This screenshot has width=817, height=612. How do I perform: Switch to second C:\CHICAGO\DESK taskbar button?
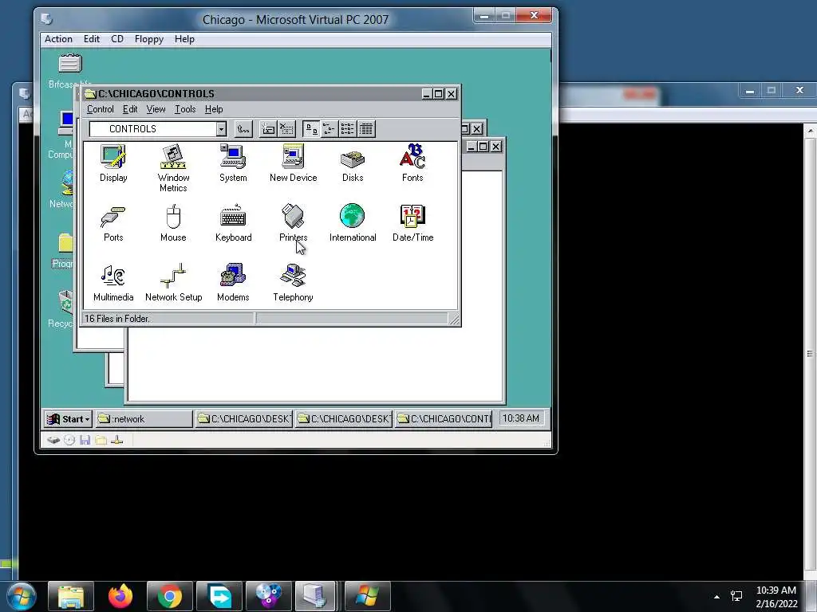pos(343,419)
